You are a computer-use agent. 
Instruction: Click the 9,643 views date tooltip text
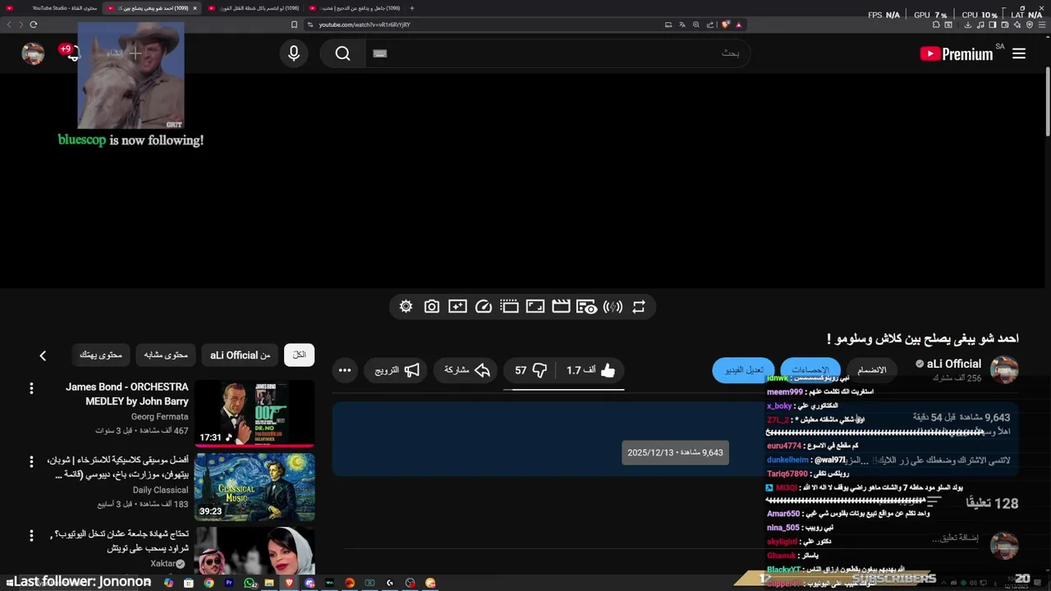click(675, 452)
